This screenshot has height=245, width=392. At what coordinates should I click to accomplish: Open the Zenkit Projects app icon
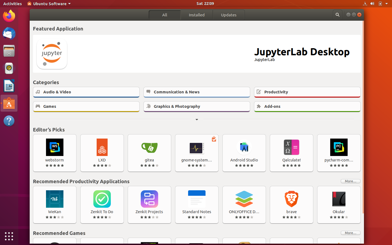[149, 199]
